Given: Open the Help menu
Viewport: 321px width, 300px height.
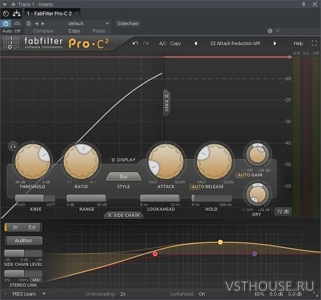Looking at the screenshot, I should coord(298,43).
